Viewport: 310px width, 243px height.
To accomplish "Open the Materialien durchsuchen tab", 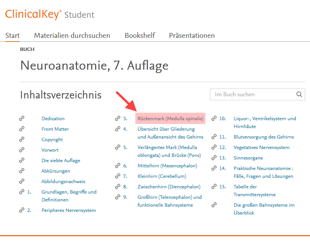I will point(72,36).
